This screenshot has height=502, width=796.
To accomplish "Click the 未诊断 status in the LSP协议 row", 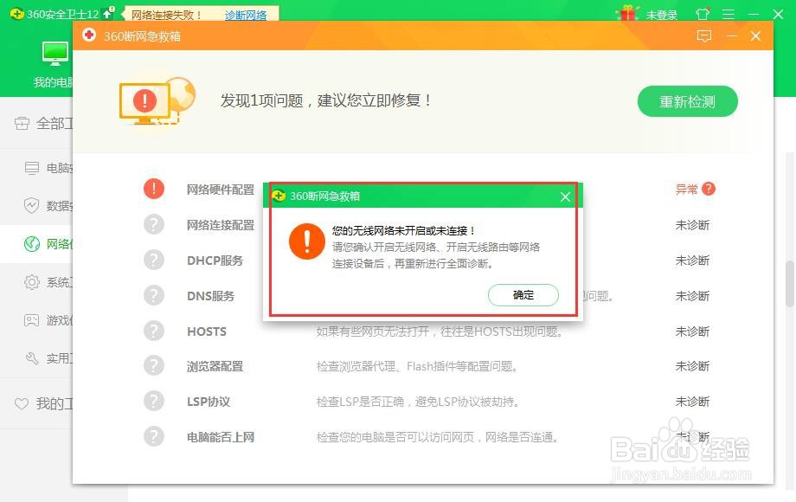I will coord(692,402).
